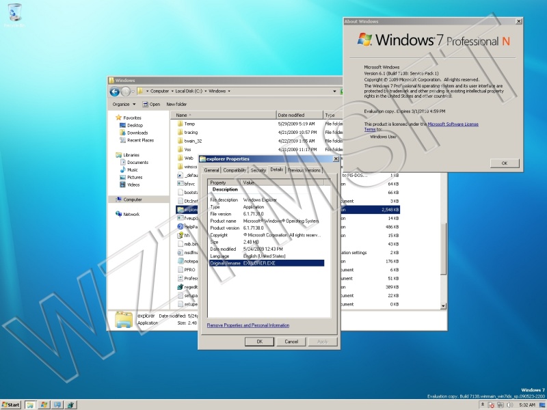Click the volume icon in system tray

click(x=510, y=405)
